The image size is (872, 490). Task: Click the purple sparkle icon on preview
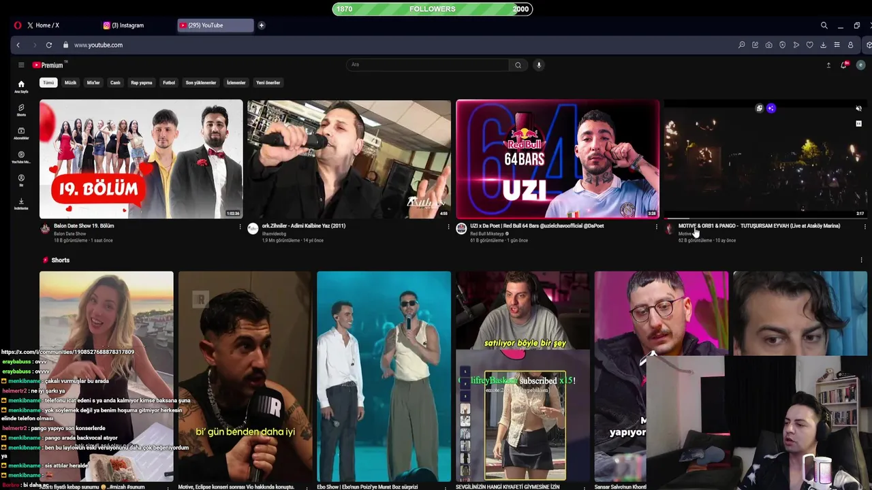coord(770,108)
